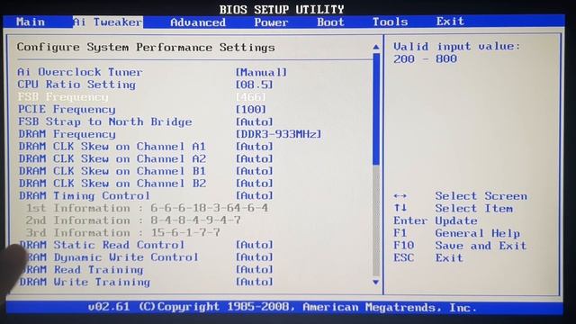Click the Configure System Performance Settings heading
The image size is (576, 324).
click(x=146, y=48)
